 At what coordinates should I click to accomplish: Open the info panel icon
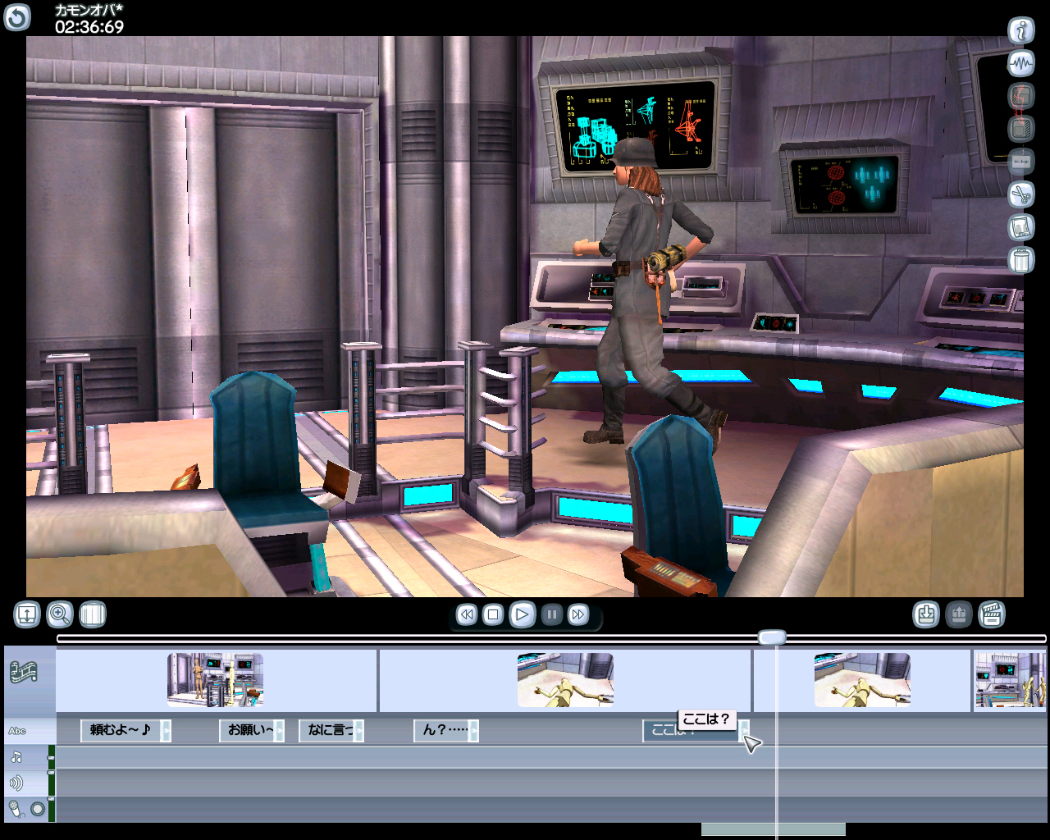(1021, 30)
